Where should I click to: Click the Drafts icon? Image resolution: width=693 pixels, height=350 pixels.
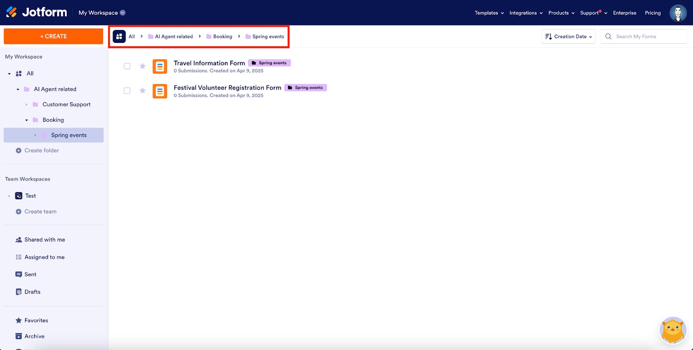19,292
